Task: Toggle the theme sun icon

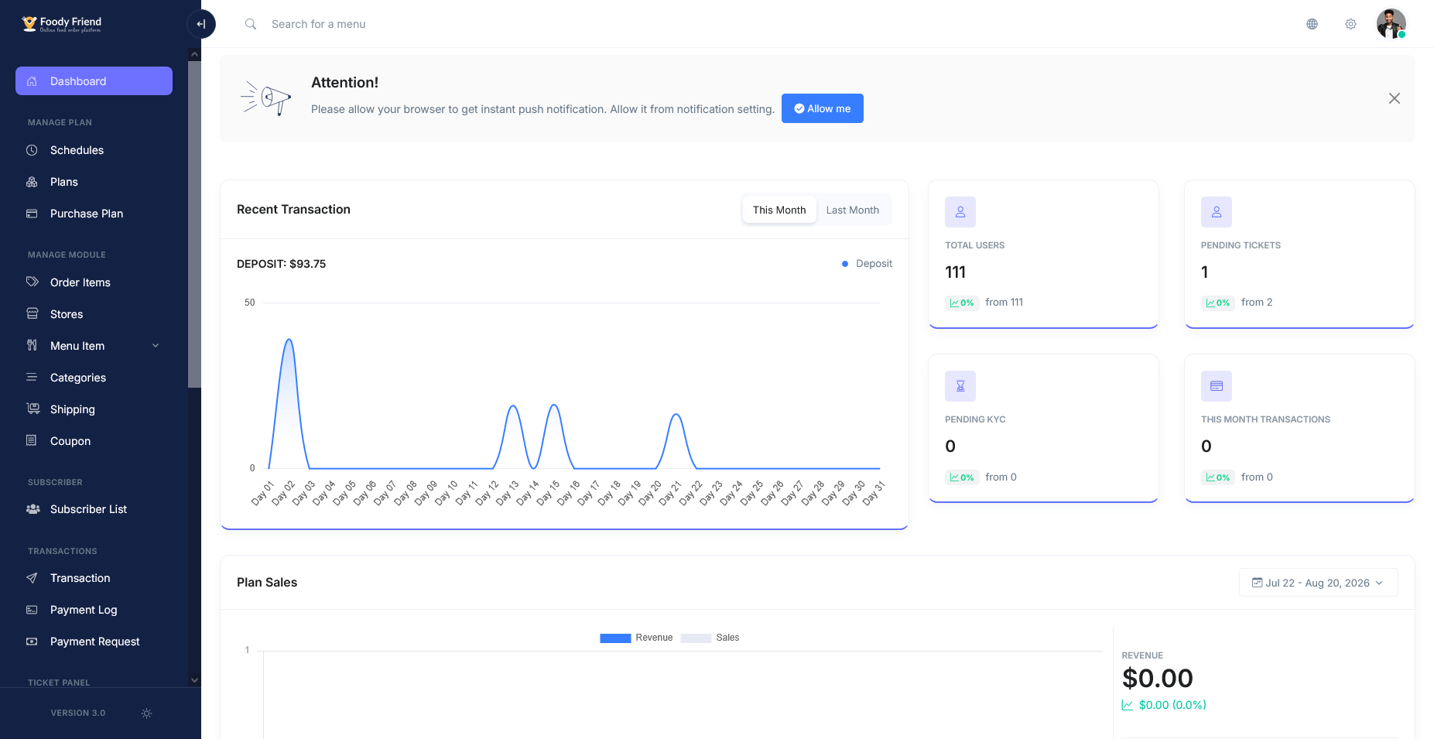Action: pyautogui.click(x=147, y=713)
